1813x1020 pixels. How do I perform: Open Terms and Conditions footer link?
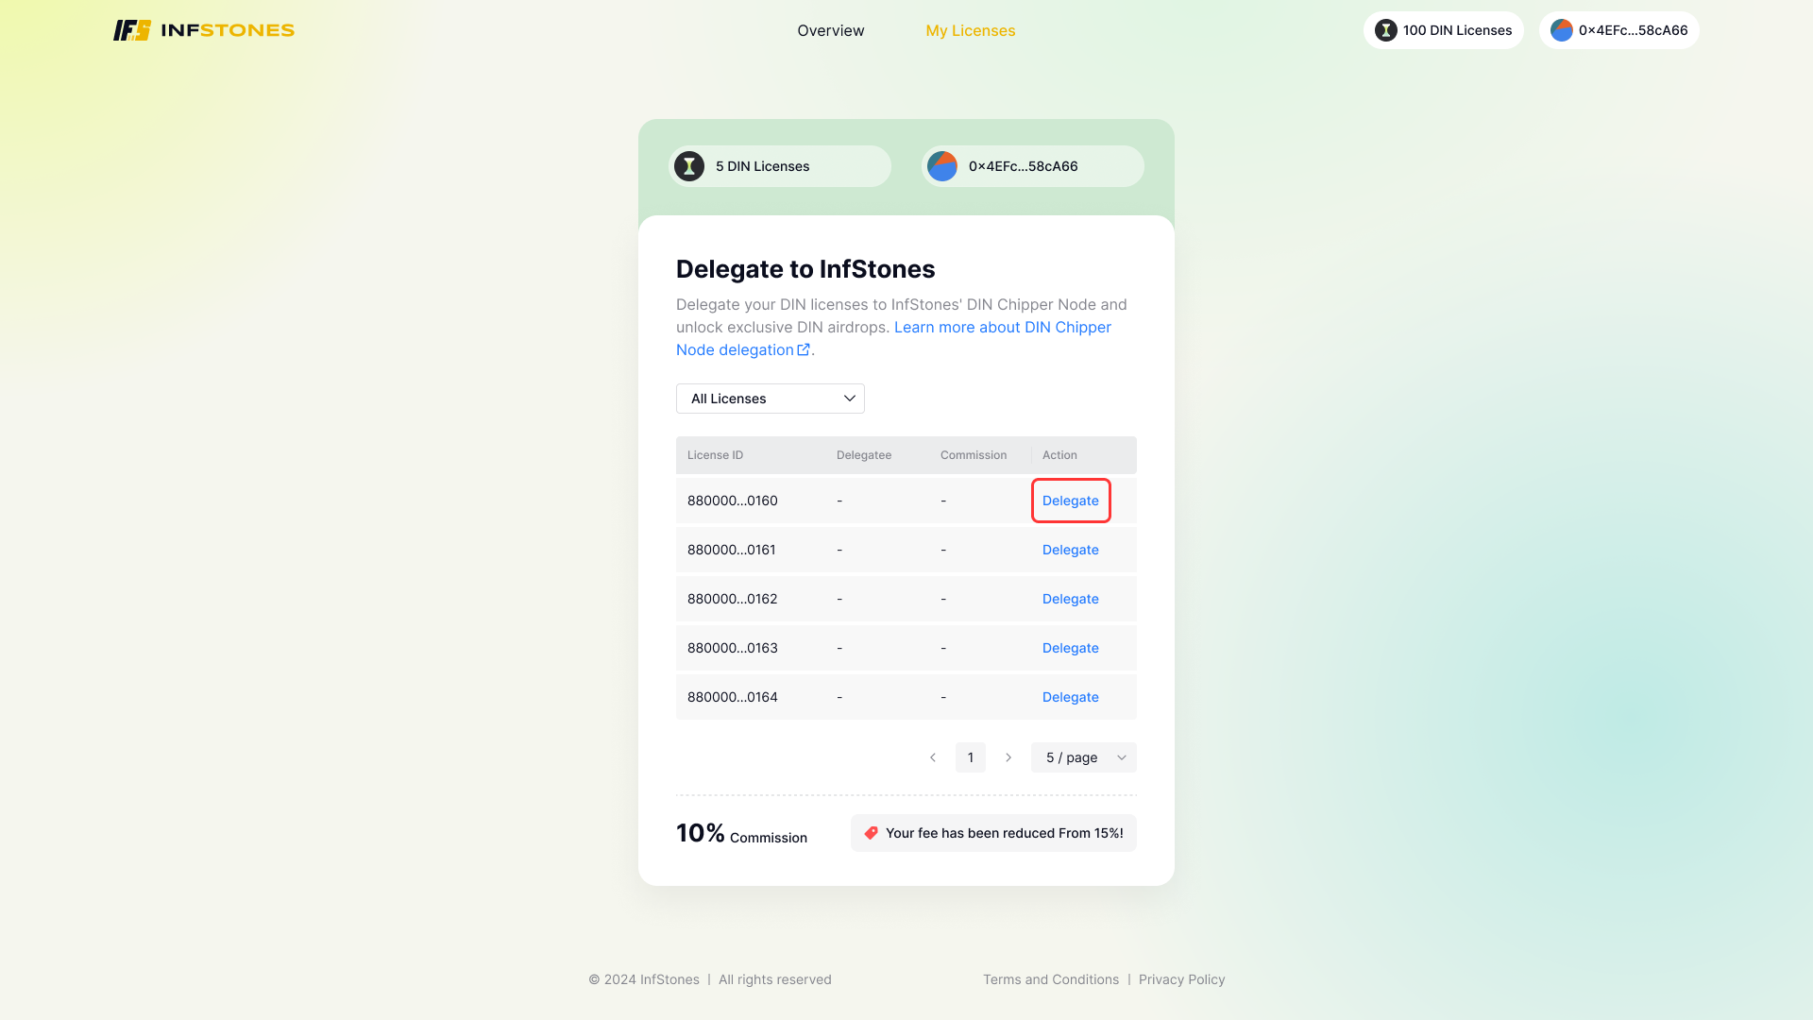point(1050,979)
